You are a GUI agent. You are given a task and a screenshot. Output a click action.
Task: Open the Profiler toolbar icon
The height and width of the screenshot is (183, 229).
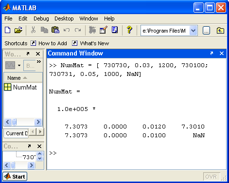coord(115,30)
